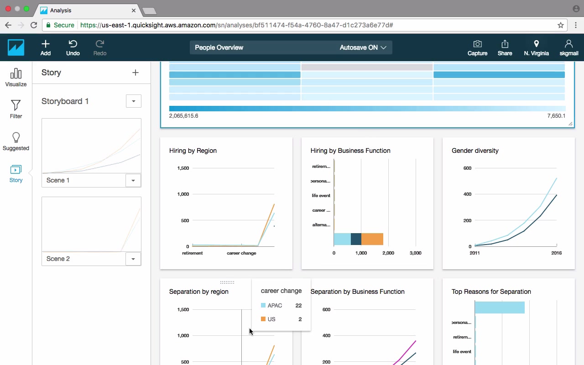Open a new browser tab
Screen dimensions: 584x365
click(149, 10)
